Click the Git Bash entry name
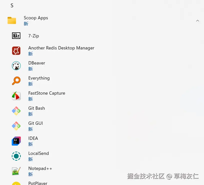Screen dimensions: 204x185 coord(37,108)
